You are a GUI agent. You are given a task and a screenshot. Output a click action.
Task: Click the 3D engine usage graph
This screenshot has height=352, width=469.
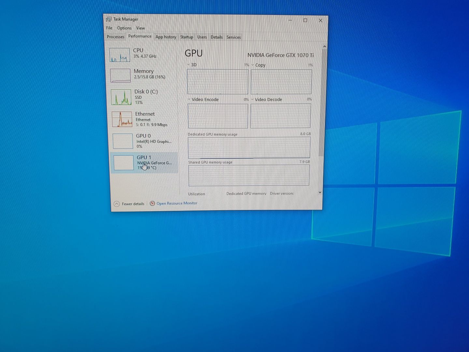pos(218,81)
